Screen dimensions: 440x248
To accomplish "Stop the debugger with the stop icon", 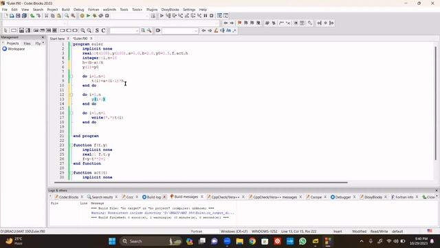I will click(x=212, y=16).
